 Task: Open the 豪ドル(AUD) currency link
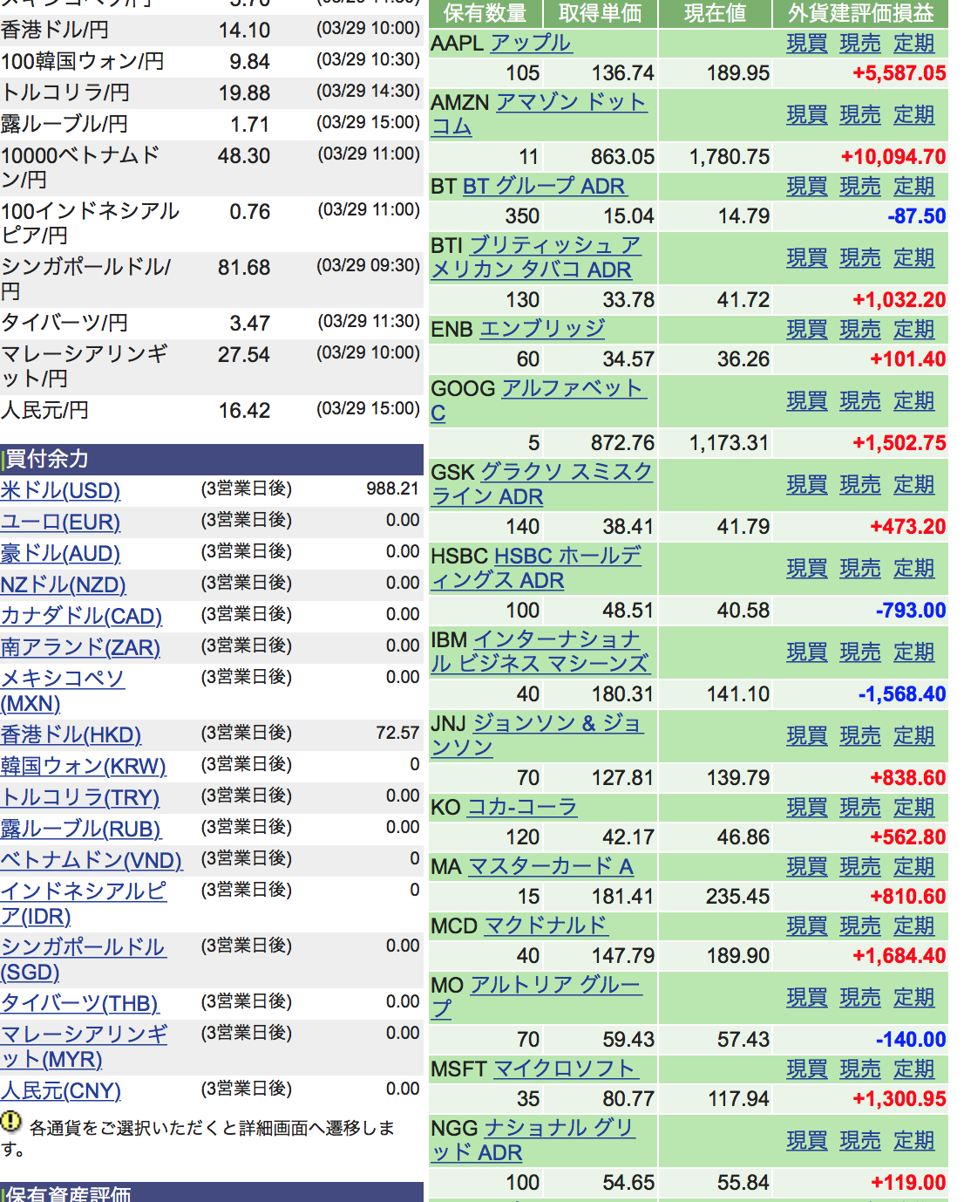pos(60,553)
